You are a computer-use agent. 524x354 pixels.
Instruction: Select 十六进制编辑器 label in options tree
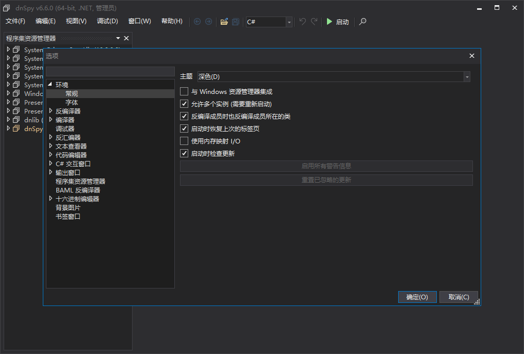(77, 199)
